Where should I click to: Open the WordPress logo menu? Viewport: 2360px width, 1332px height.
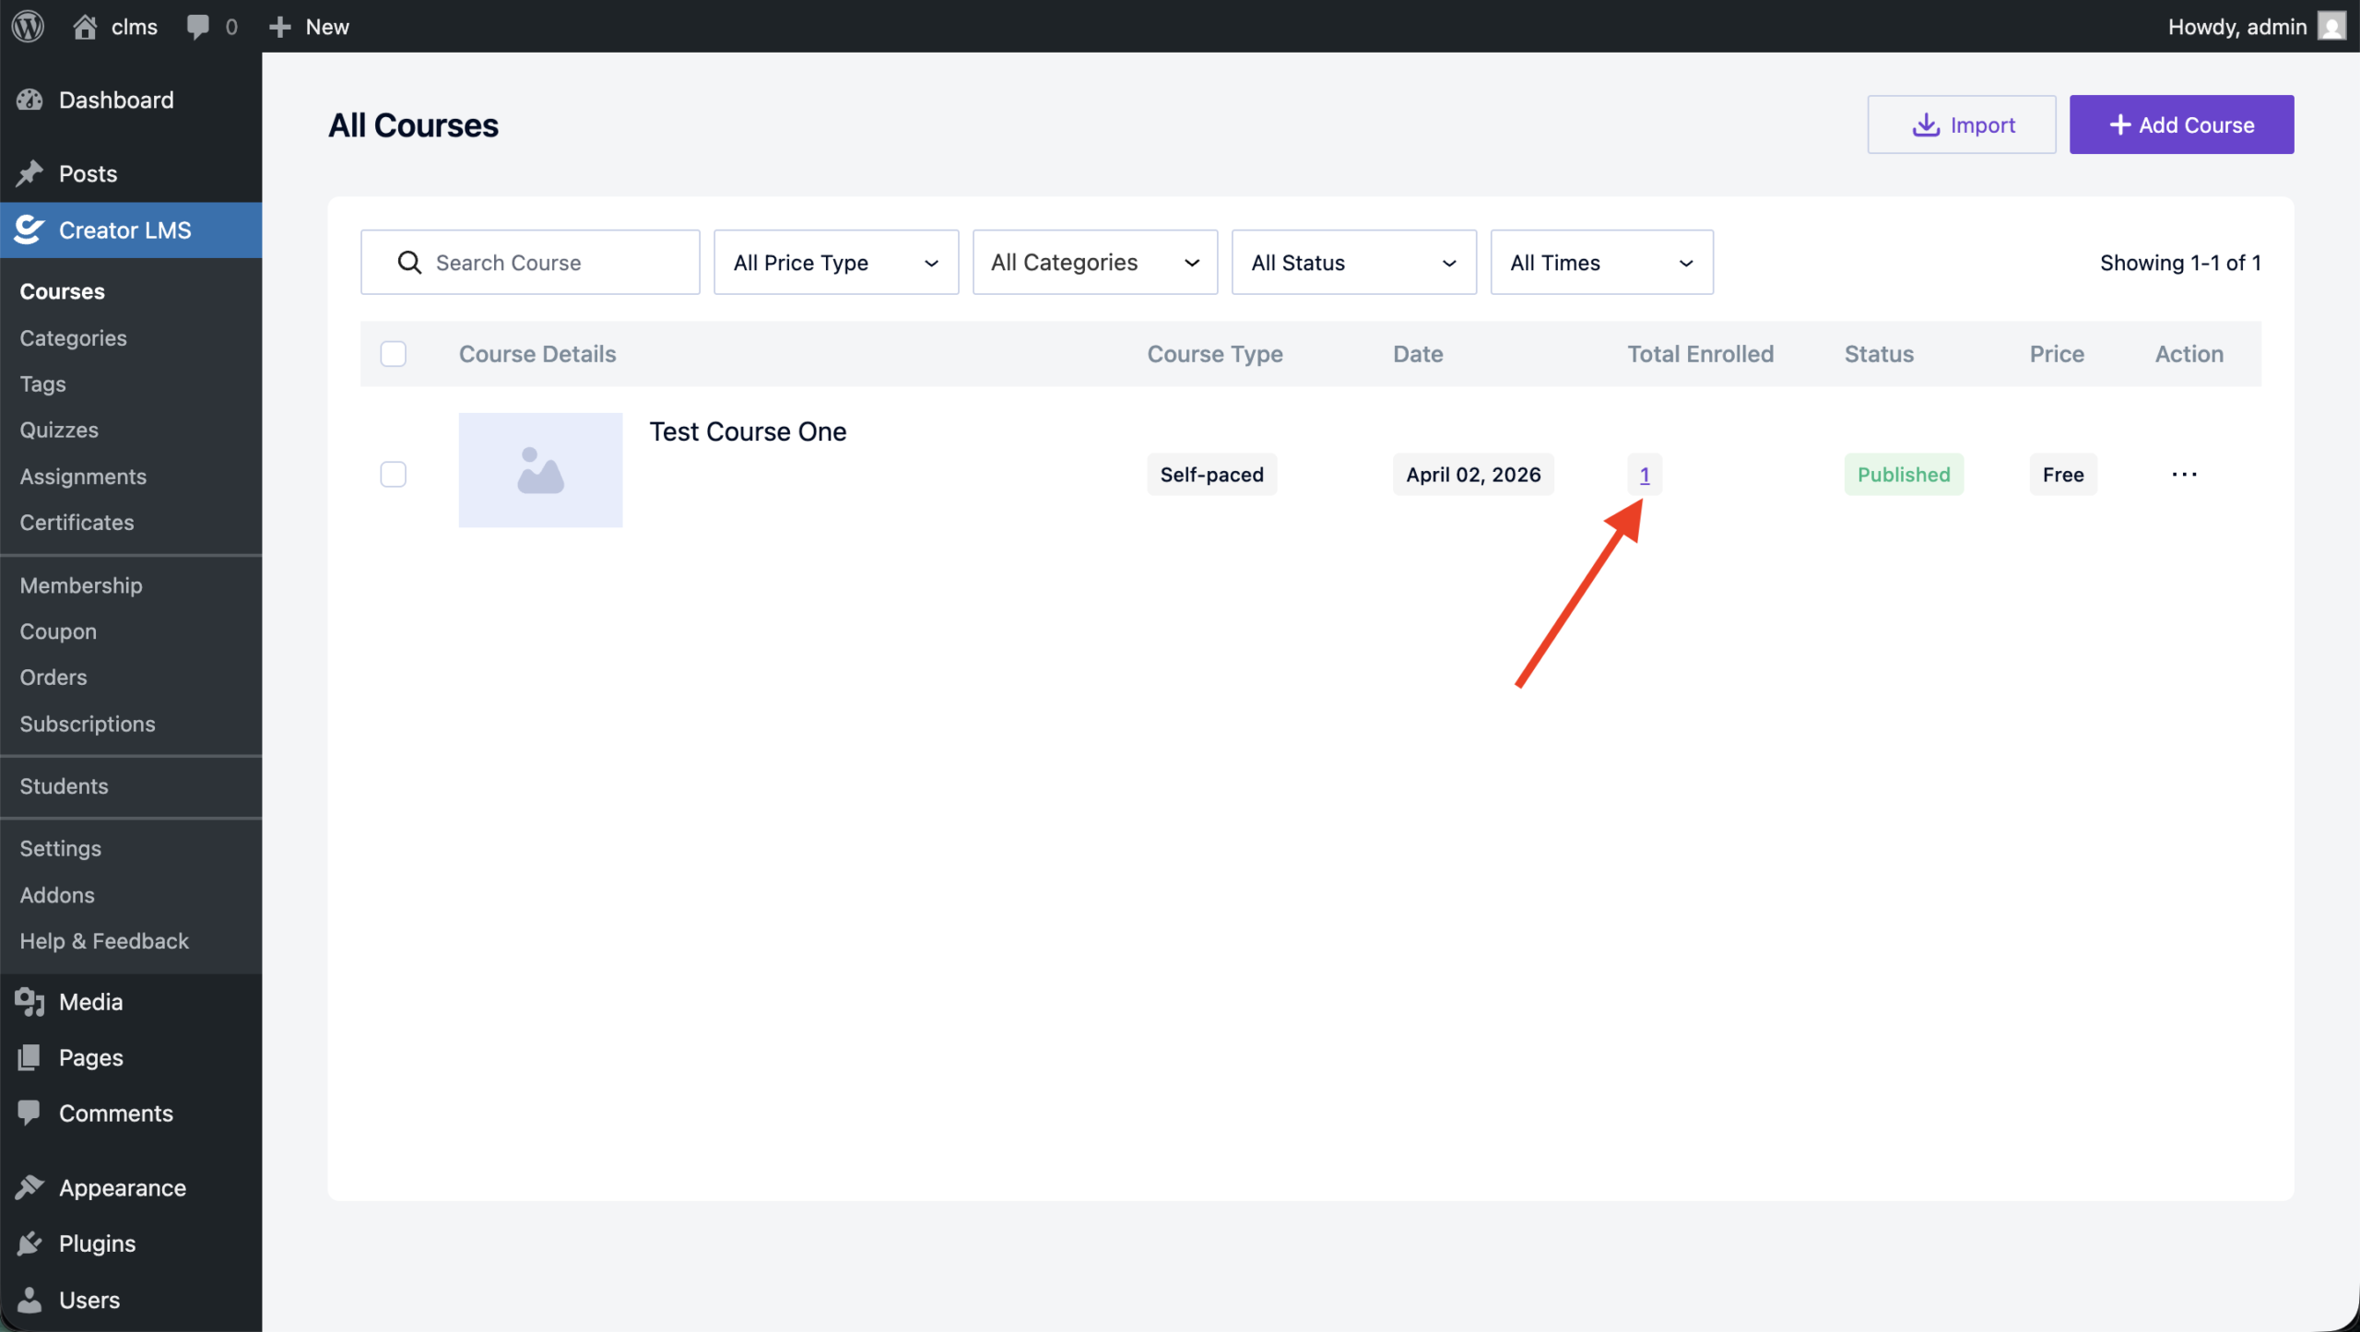coord(27,26)
